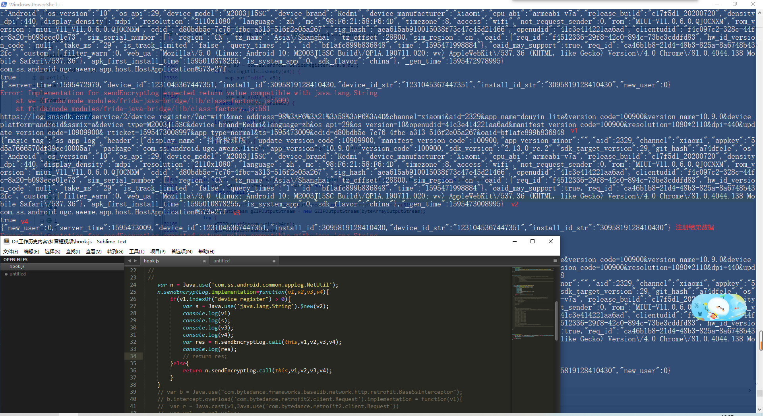Click the first HostApplication@573e27f output line
The height and width of the screenshot is (416, 763).
point(113,69)
